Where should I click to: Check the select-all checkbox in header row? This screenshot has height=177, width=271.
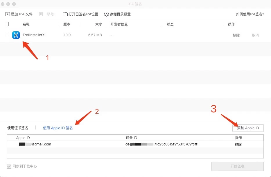(7, 24)
